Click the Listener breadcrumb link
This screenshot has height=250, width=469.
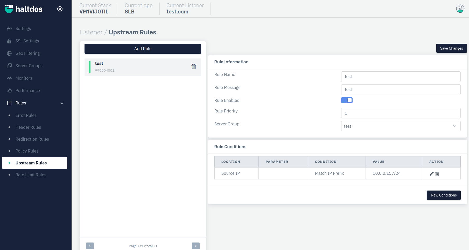[91, 32]
